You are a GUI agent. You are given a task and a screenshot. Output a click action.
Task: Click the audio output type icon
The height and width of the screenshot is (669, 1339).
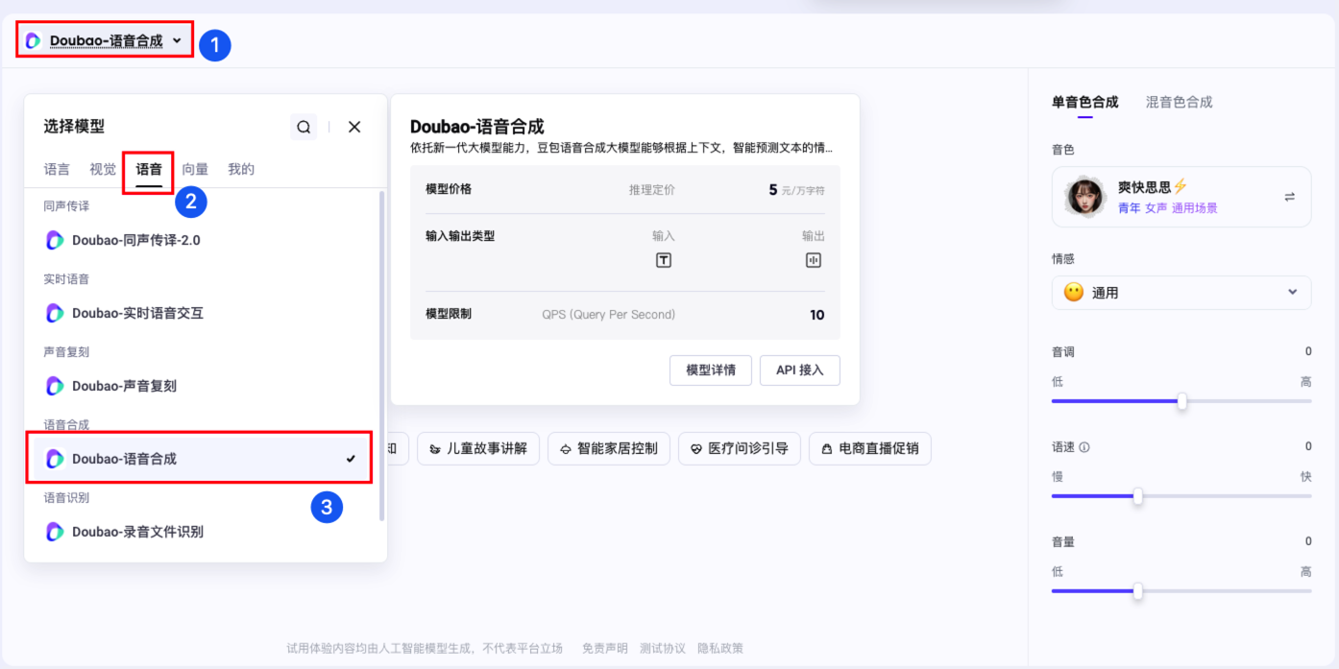point(814,260)
